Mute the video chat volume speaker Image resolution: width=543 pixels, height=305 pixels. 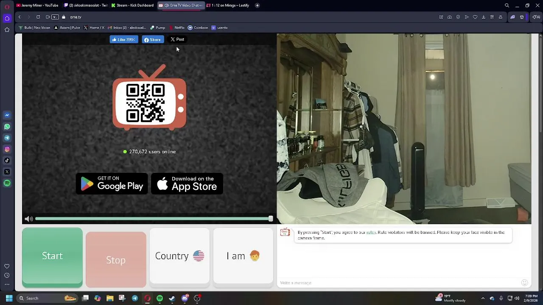click(x=28, y=219)
